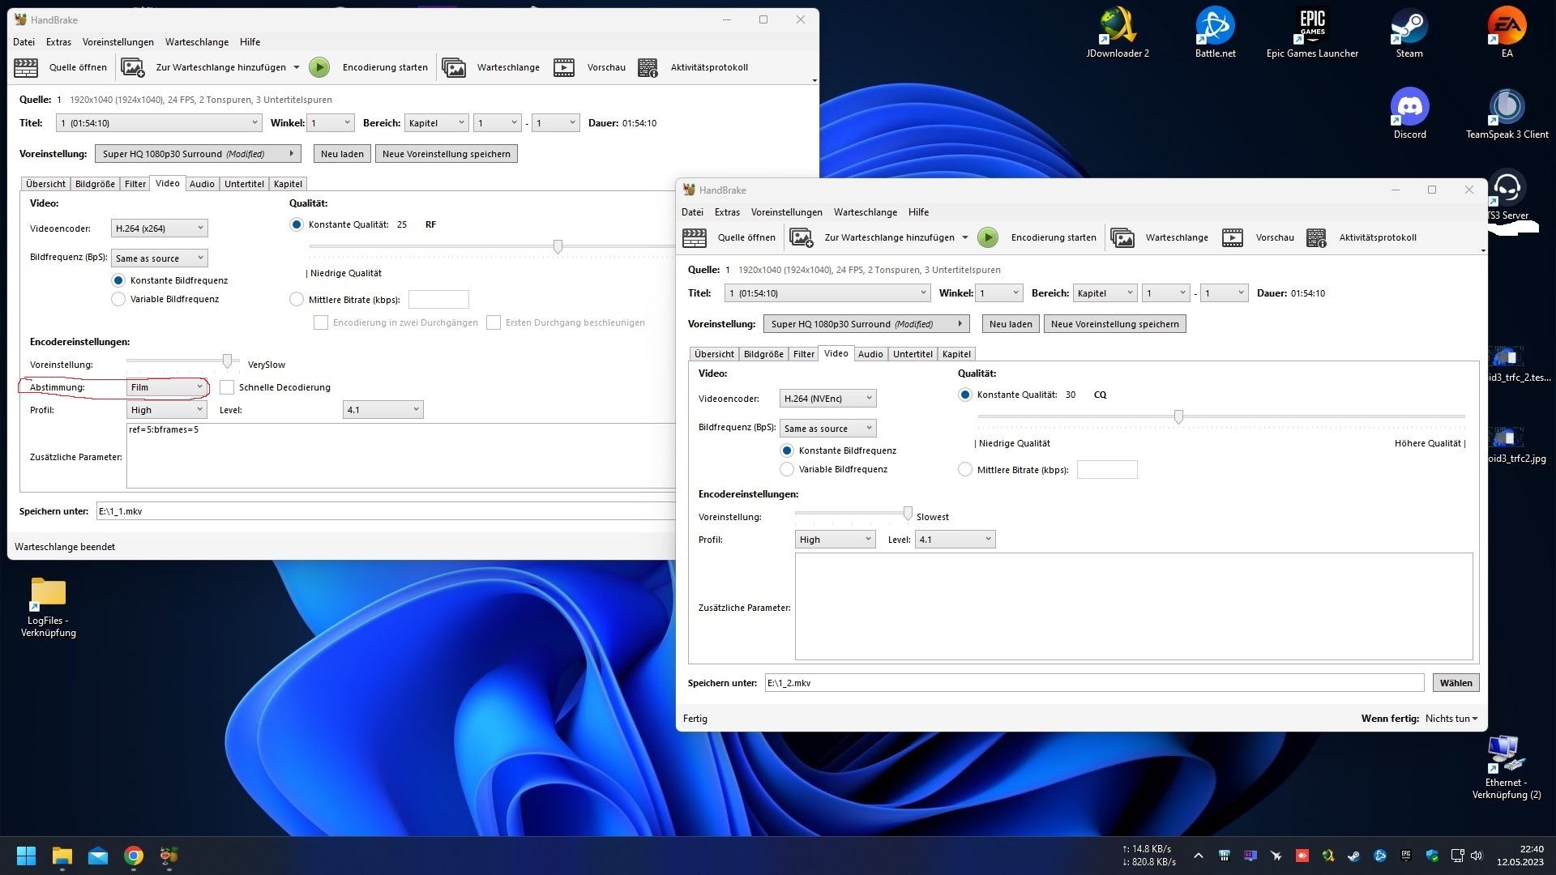This screenshot has height=875, width=1556.
Task: Select Mittlere Bitrate radio in front window
Action: 964,469
